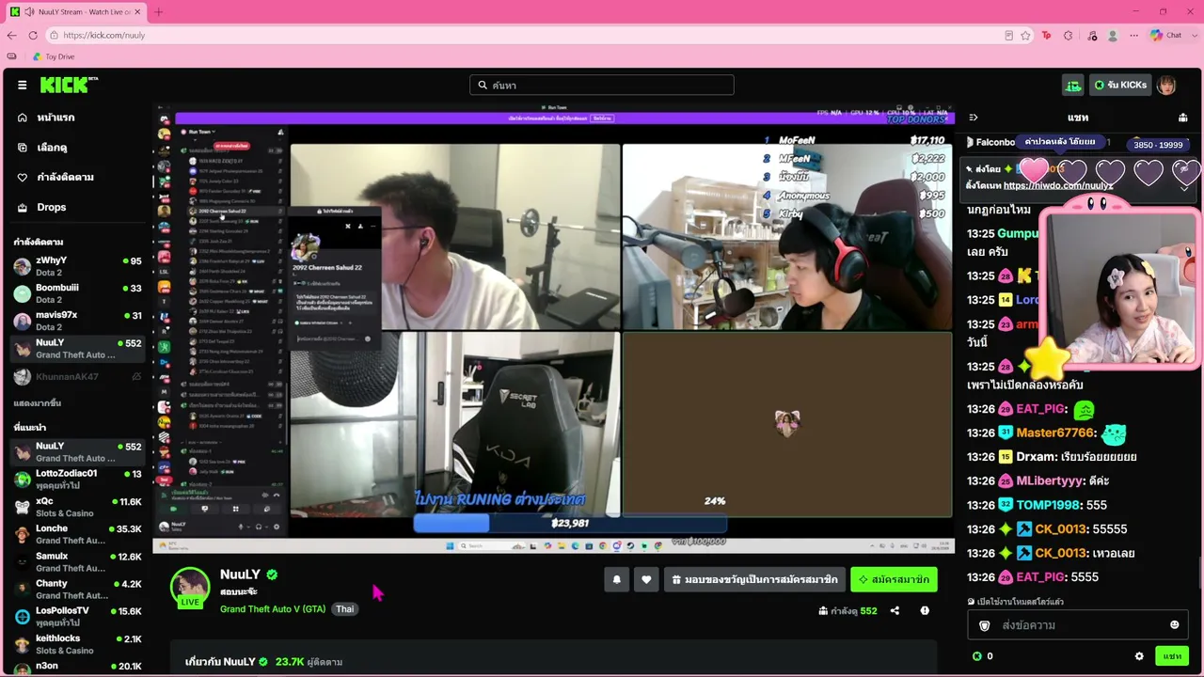Screen dimensions: 1204x677
Task: Open the zWhyY channel in sidebar
Action: click(77, 266)
